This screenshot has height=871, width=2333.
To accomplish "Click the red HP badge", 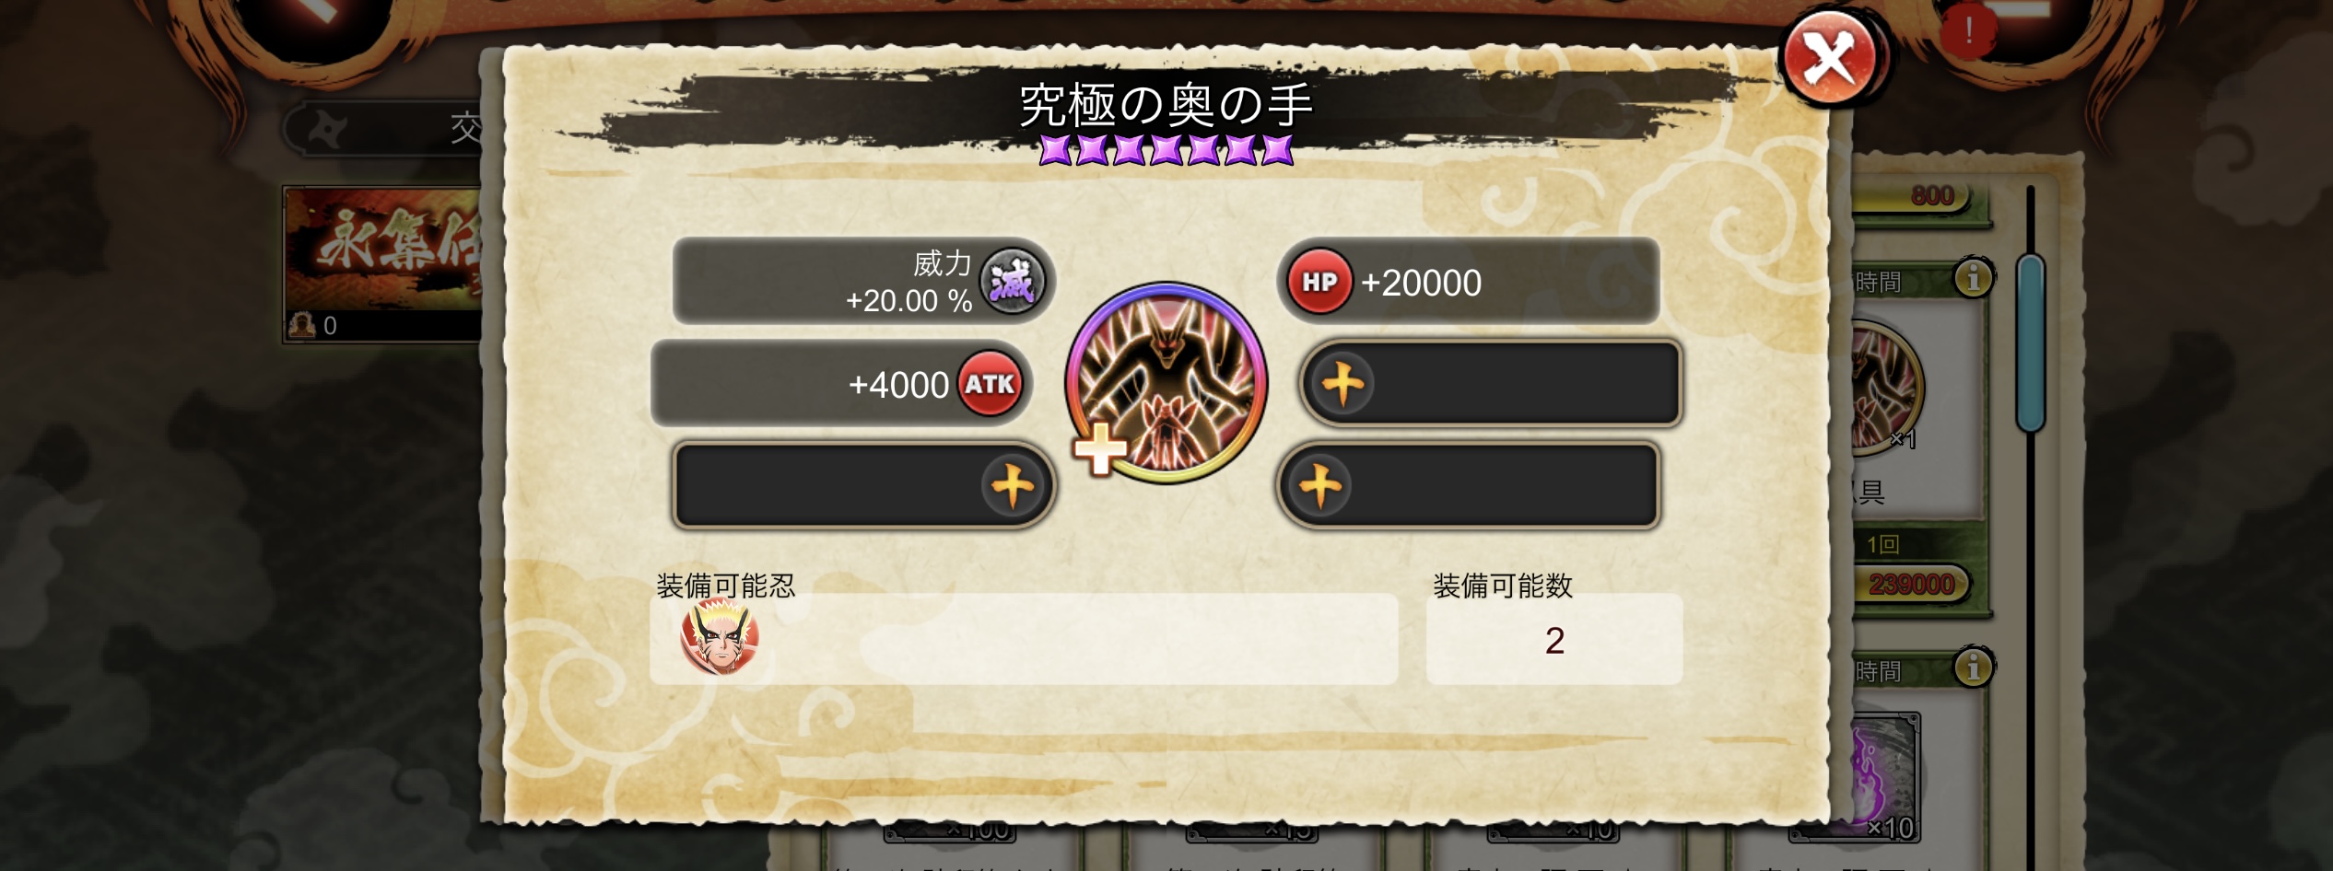I will tap(1319, 282).
